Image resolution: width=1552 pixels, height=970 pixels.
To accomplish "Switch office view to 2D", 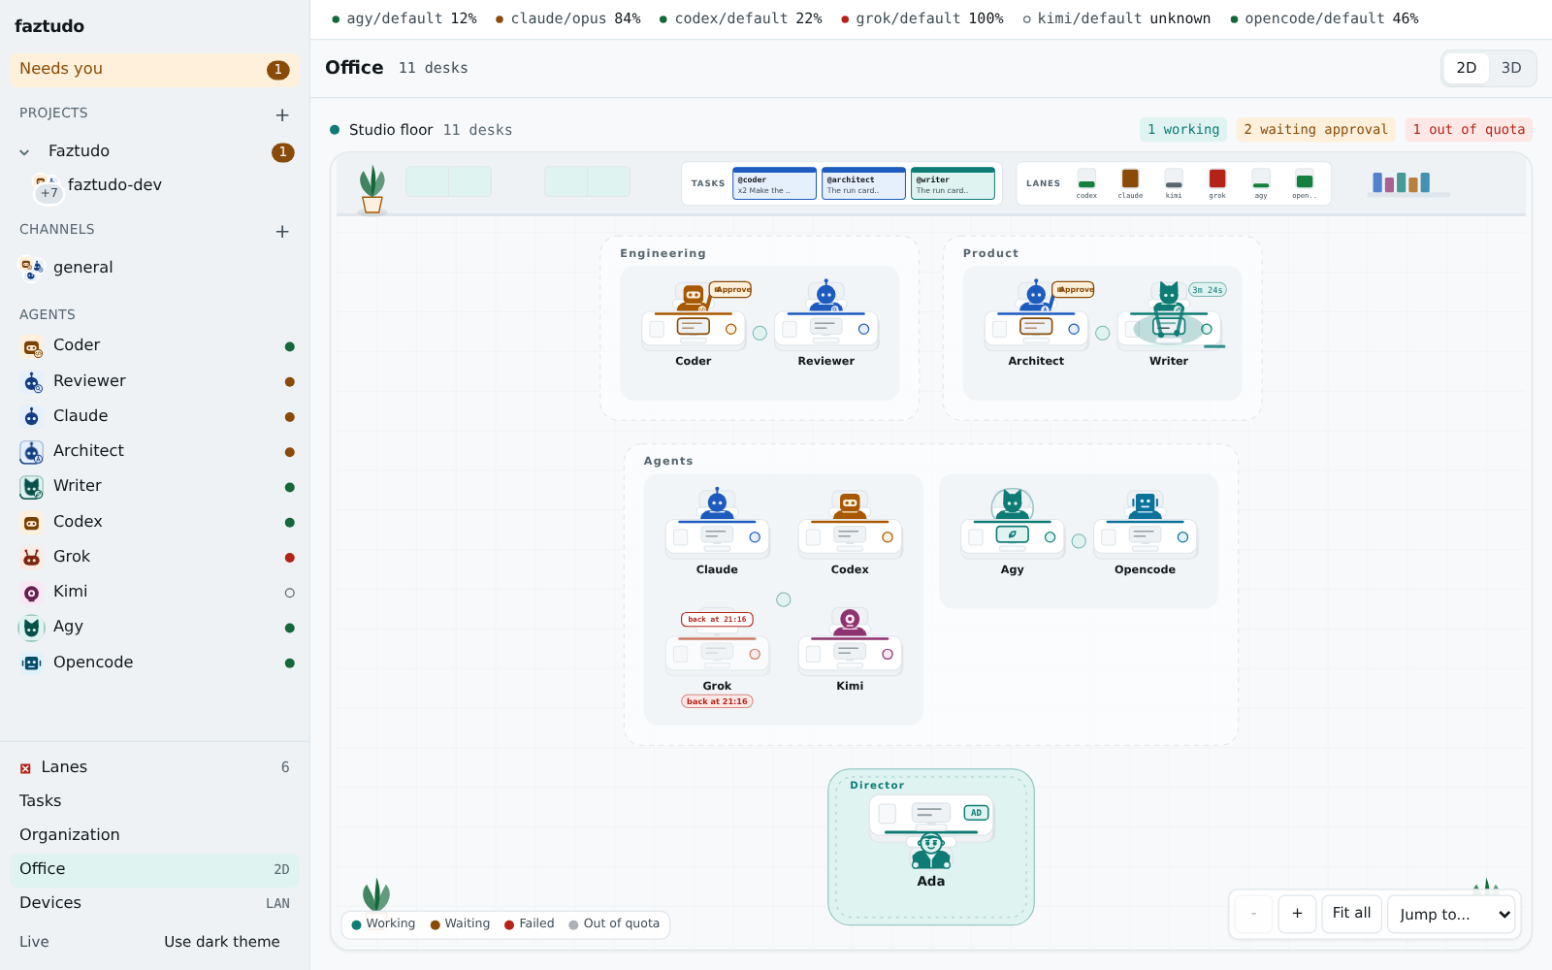I will coord(1467,68).
